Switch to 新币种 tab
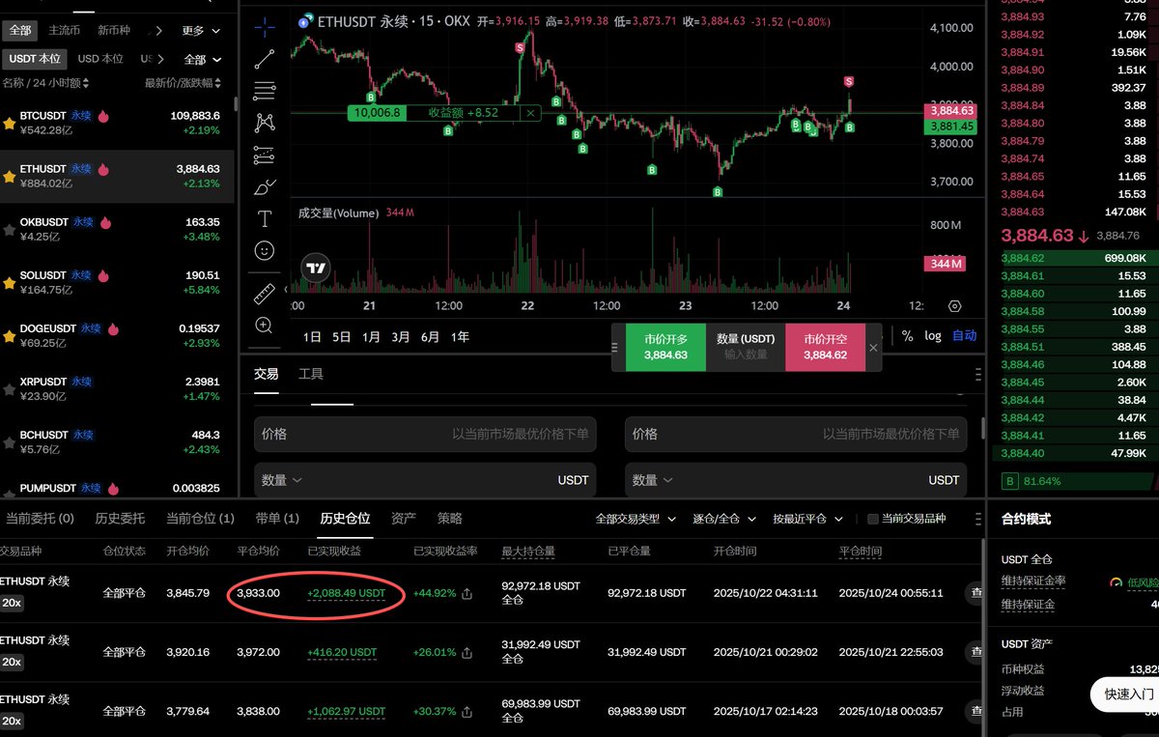1159x737 pixels. (114, 31)
